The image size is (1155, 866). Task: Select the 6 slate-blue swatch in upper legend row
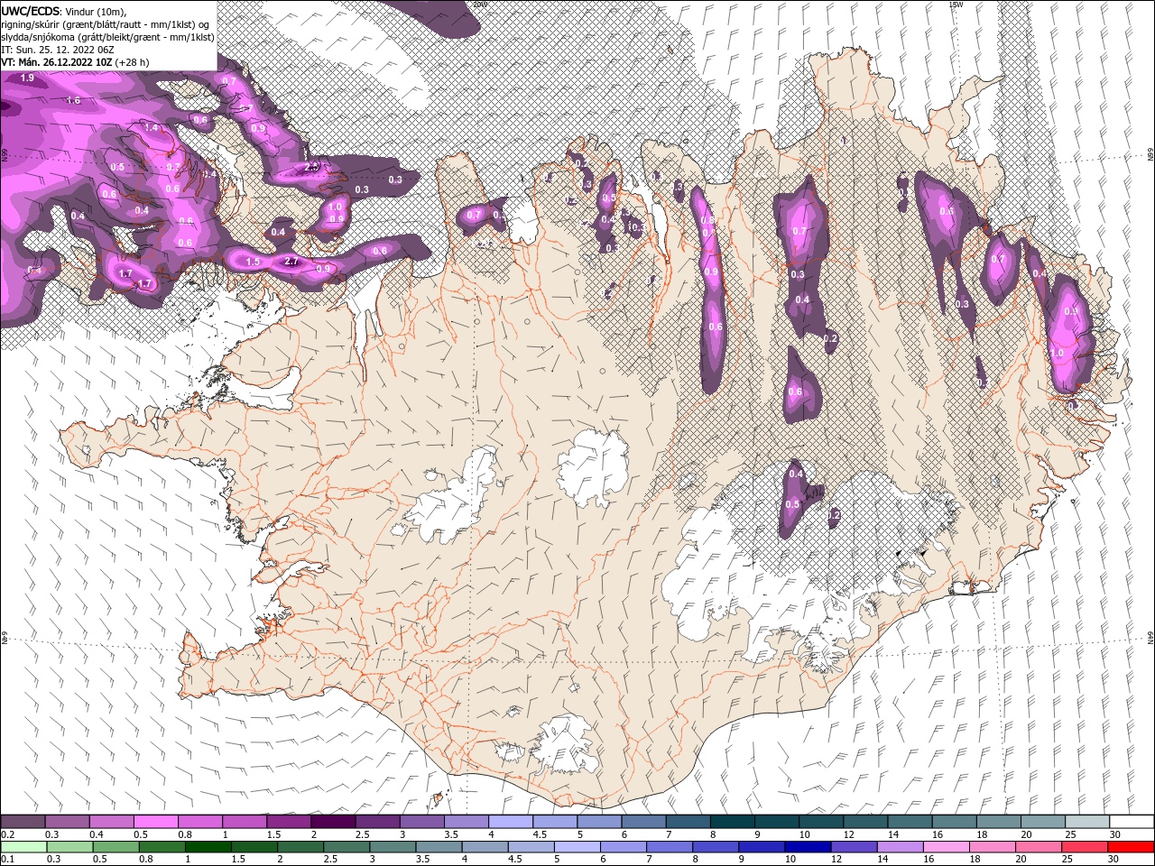(643, 822)
